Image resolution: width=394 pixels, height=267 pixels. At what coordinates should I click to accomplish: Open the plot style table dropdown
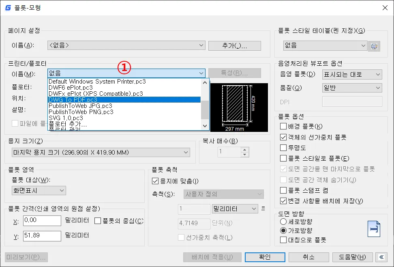click(x=325, y=45)
